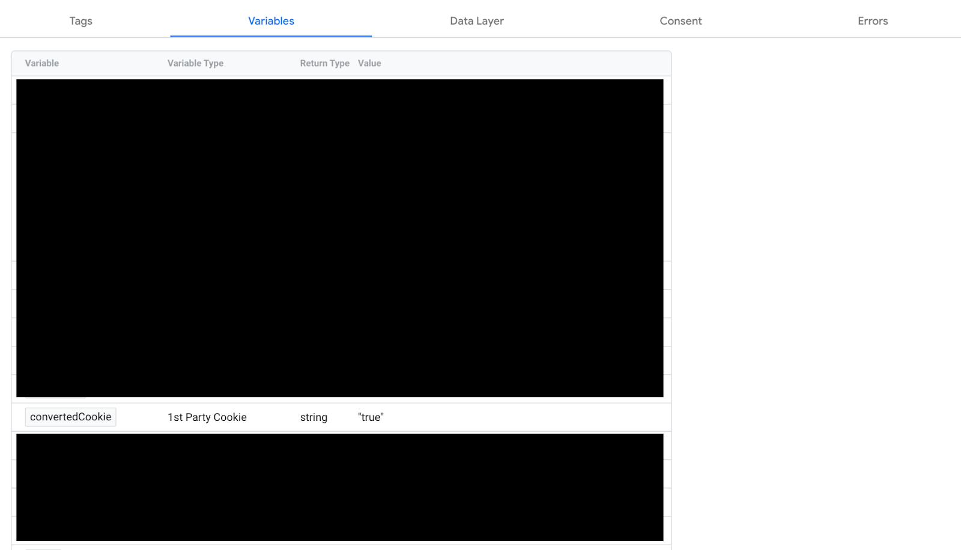Image resolution: width=961 pixels, height=550 pixels.
Task: Click the Variable column header
Action: click(x=42, y=63)
